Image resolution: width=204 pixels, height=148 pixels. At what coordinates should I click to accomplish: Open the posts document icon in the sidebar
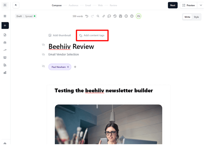tap(5, 35)
